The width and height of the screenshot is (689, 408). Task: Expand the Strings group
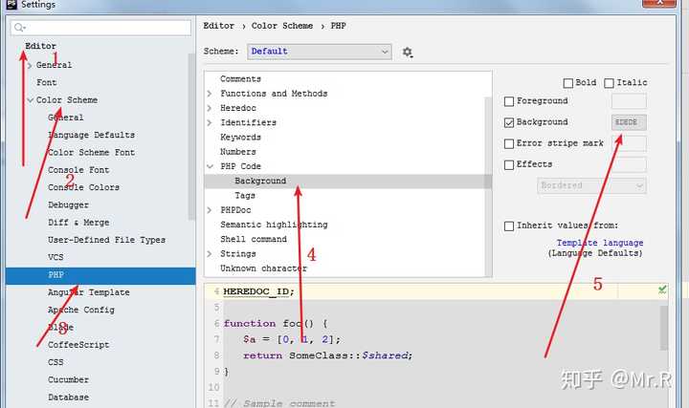click(x=210, y=253)
